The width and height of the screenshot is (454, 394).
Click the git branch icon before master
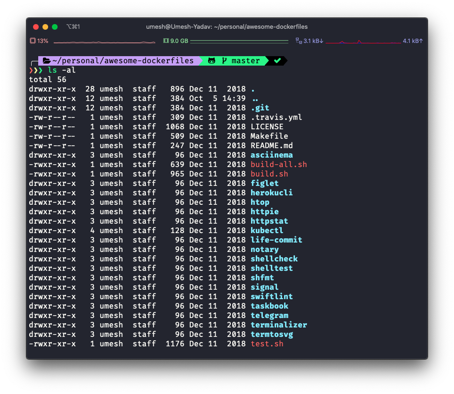224,60
